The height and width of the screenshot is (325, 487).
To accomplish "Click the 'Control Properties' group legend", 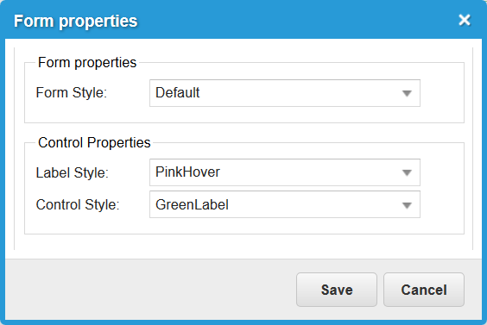I will (94, 142).
